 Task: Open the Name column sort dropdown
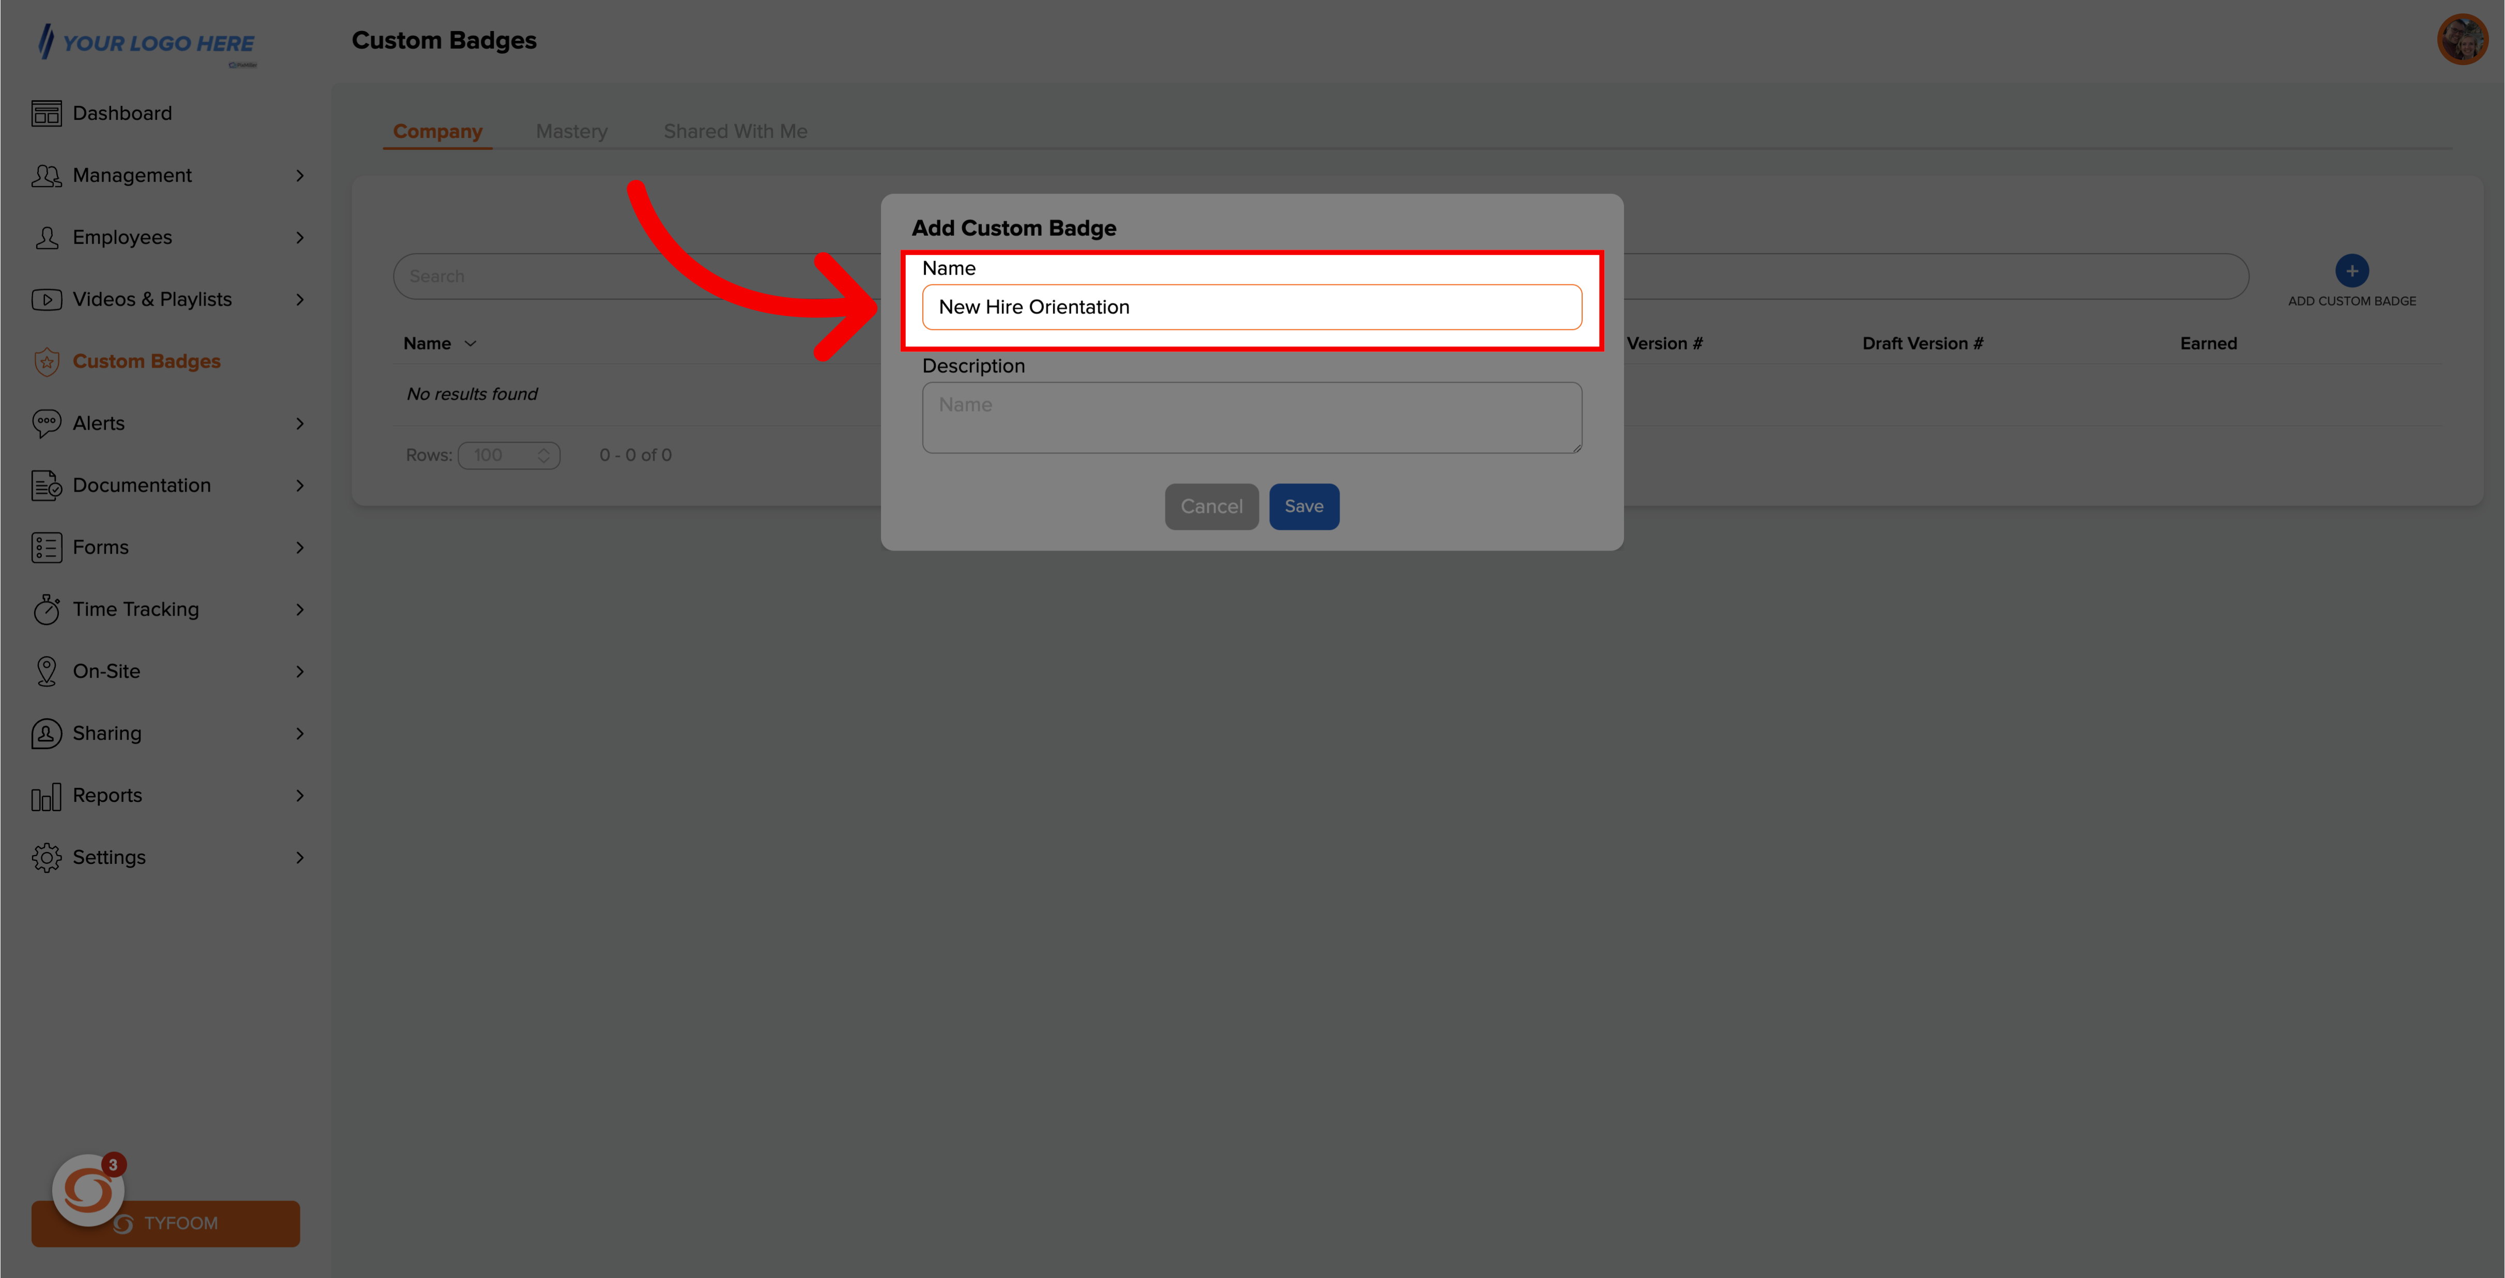[x=470, y=342]
